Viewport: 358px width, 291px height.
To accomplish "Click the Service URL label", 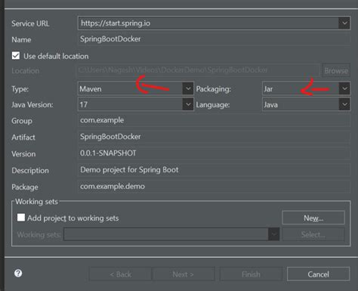I will [x=30, y=23].
